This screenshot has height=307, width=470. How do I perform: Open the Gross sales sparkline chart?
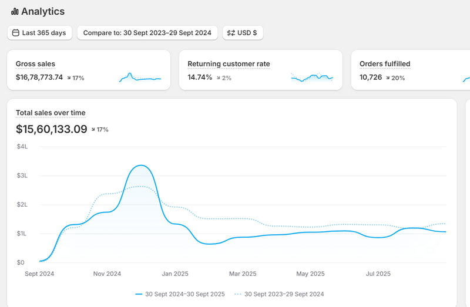click(x=140, y=77)
